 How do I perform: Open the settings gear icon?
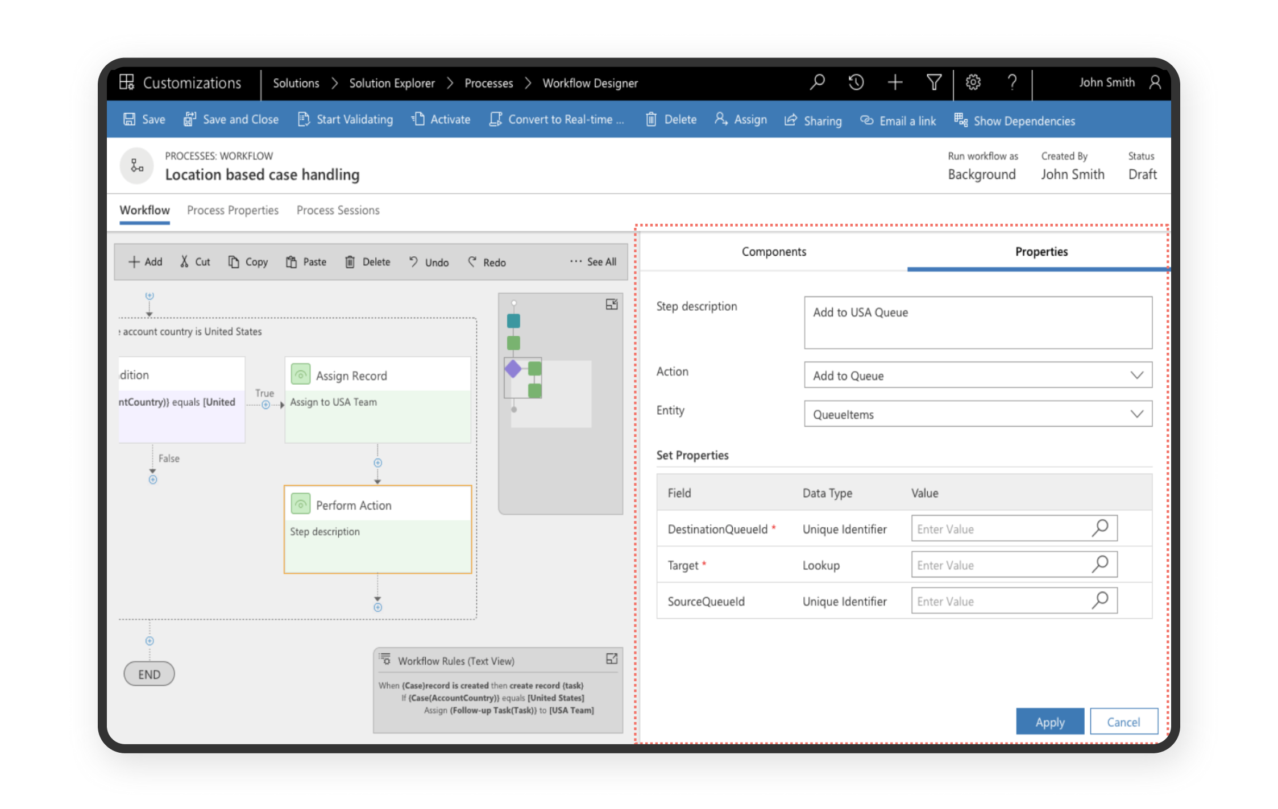[x=973, y=83]
